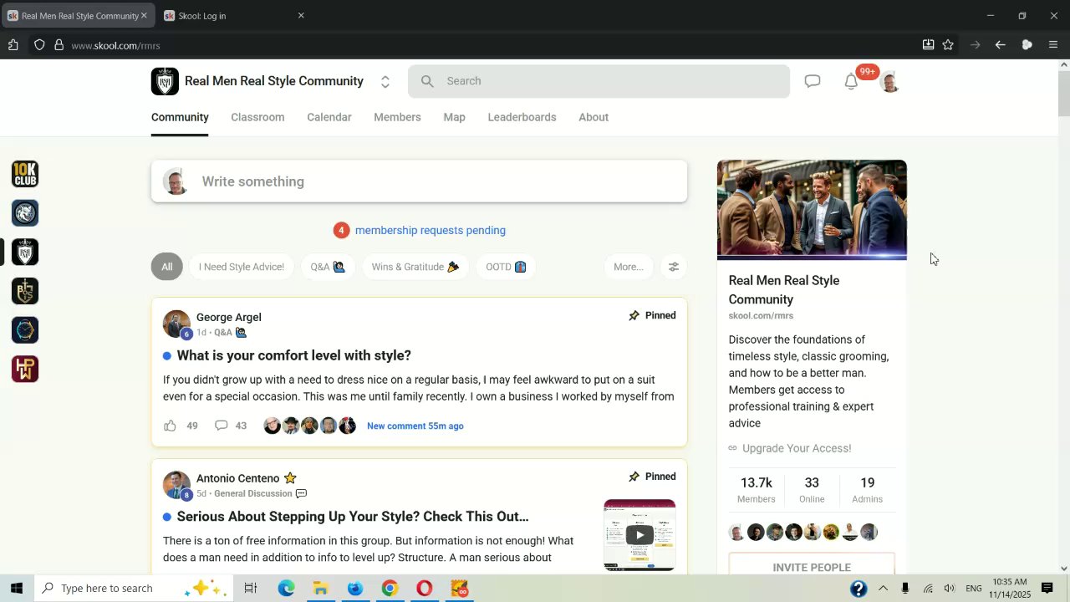Click the Write something post box
The image size is (1070, 602).
(x=419, y=181)
